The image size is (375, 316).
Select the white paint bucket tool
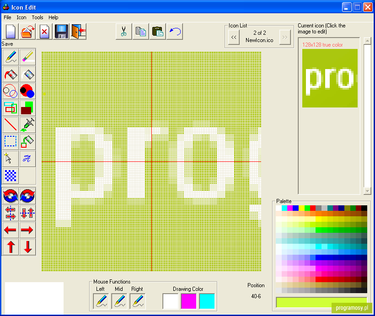click(x=27, y=74)
